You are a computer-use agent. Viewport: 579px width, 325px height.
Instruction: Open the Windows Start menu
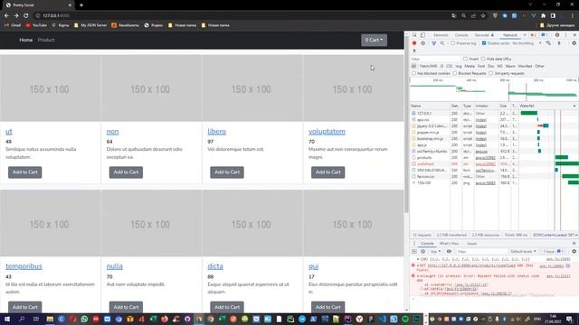[x=6, y=319]
